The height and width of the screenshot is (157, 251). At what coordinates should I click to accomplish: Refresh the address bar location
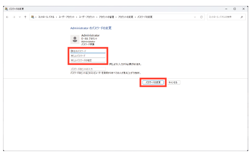coord(201,17)
